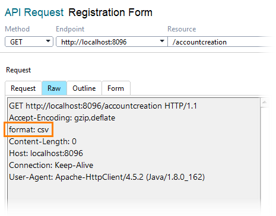This screenshot has height=216, width=276.
Task: Click the Resource field containing /accountcreation
Action: click(221, 42)
